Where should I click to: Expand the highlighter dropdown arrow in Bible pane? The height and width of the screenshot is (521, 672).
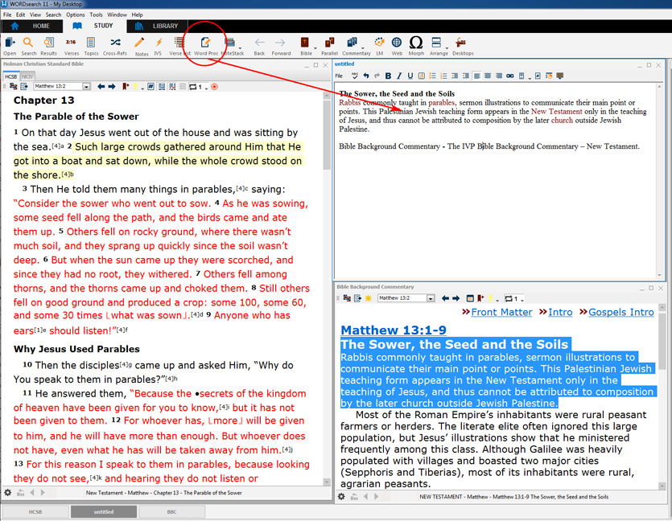pos(142,88)
